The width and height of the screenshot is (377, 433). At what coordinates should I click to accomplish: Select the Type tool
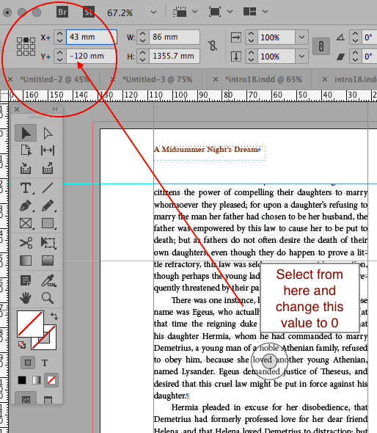[x=26, y=188]
